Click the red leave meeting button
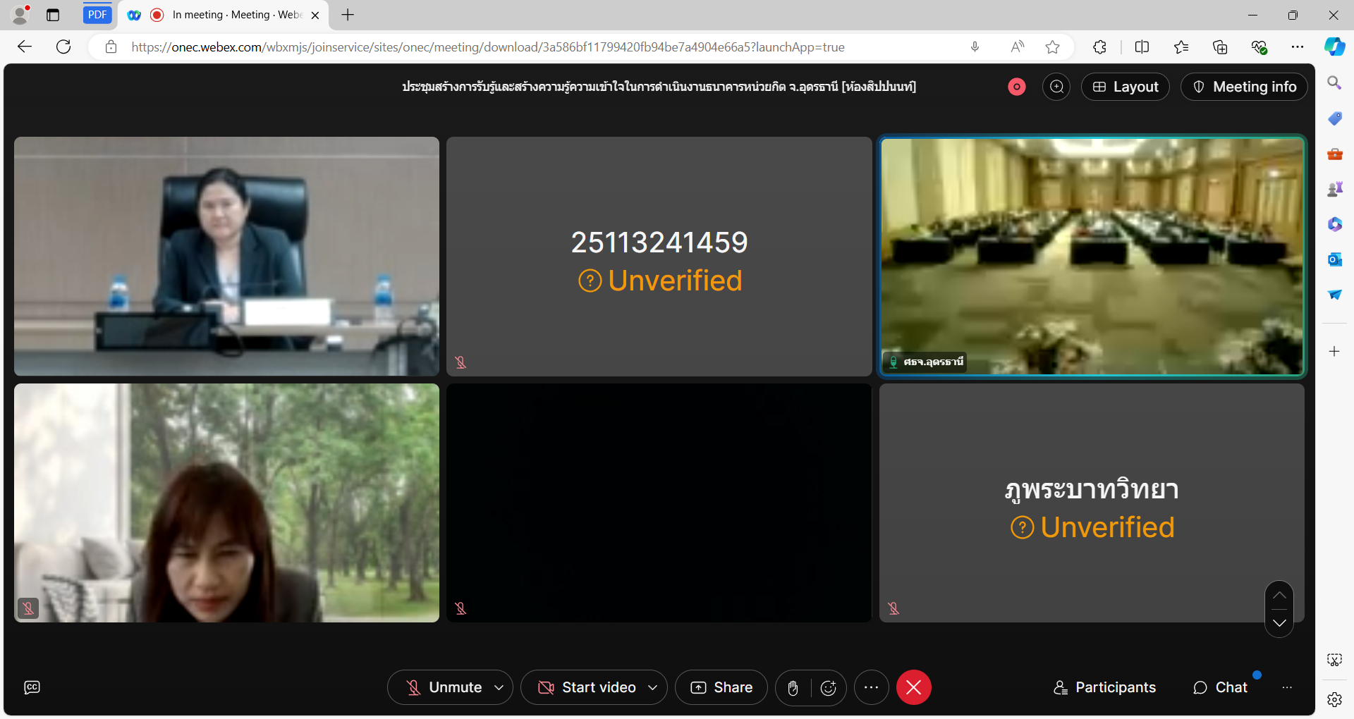Screen dimensions: 1354x719 913,688
